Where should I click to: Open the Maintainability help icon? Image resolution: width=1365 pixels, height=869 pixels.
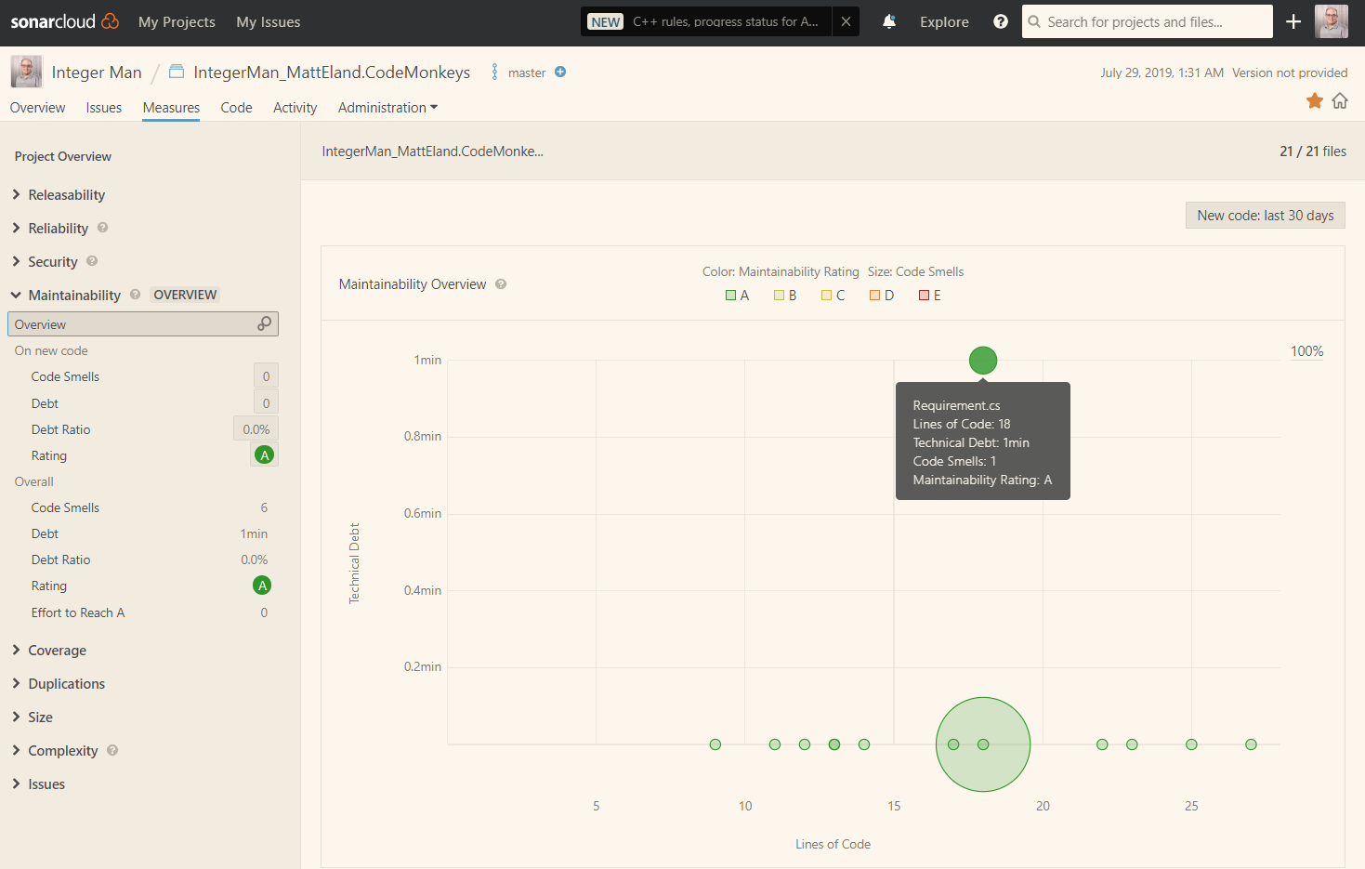click(136, 294)
